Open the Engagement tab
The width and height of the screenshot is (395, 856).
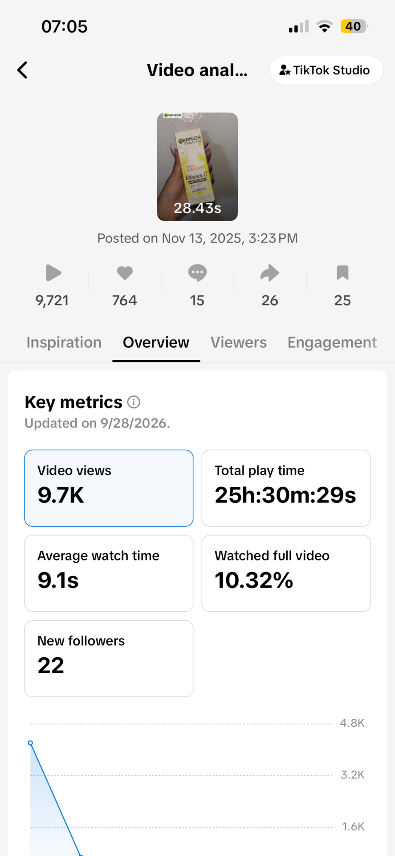tap(332, 342)
